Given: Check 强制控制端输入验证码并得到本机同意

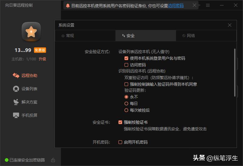Looking at the screenshot, I should point(126,84).
